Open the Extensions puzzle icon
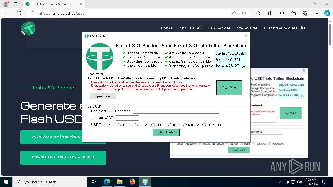Screen dimensions: 333x187 (x=258, y=13)
